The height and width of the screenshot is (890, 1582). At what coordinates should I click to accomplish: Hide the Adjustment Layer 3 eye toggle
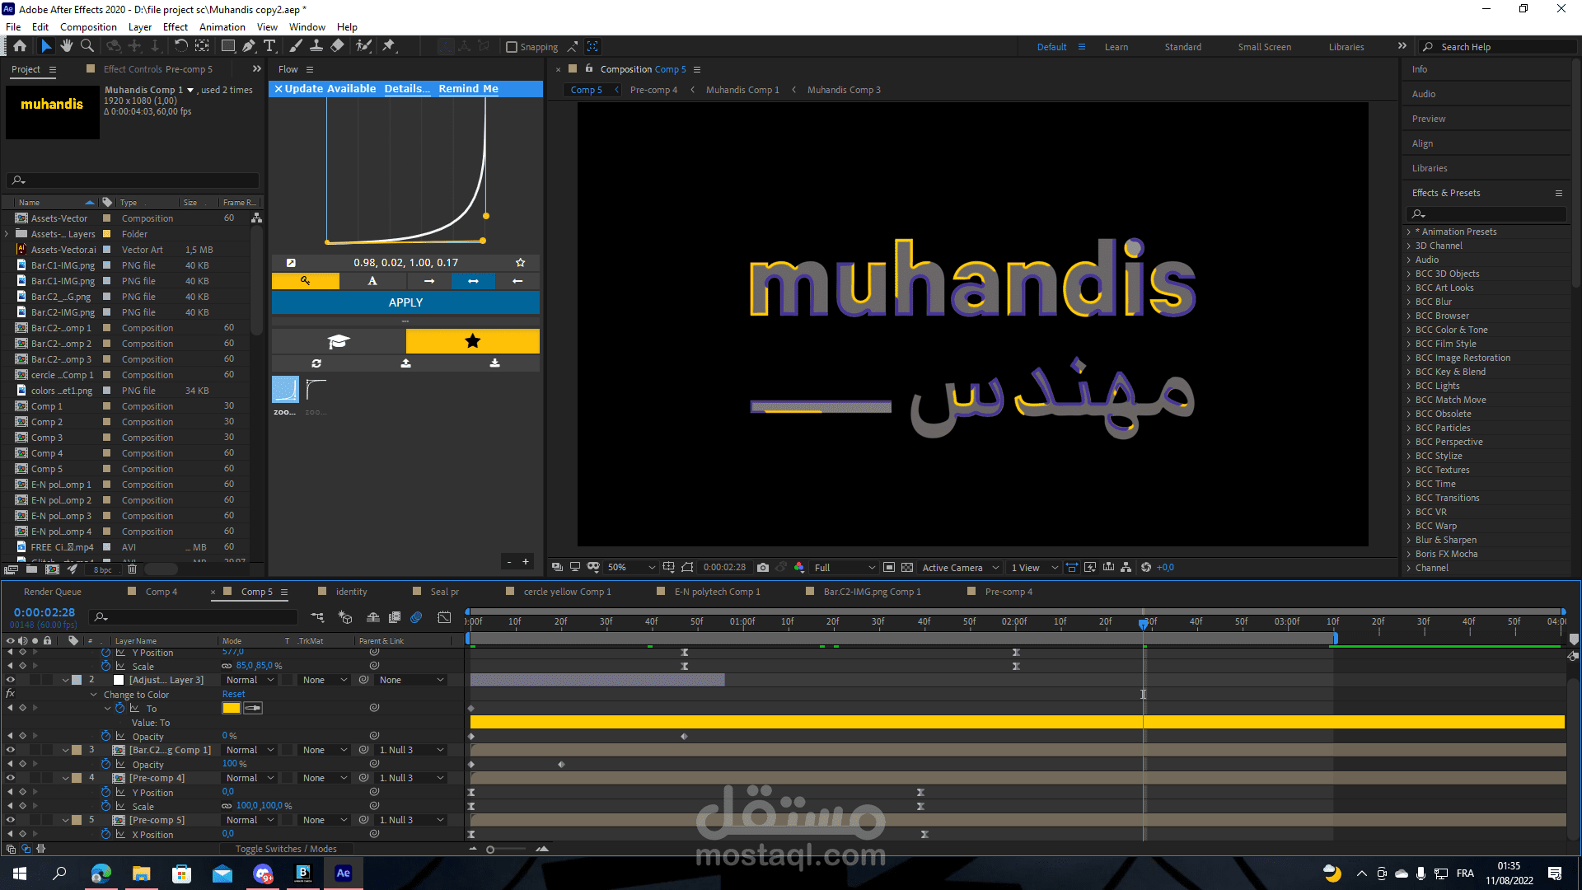(11, 681)
